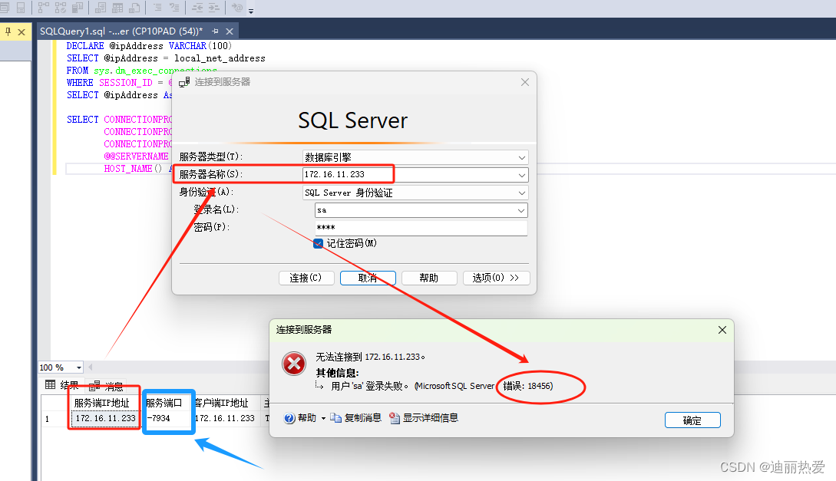The width and height of the screenshot is (836, 481).
Task: Click the copy message icon 复制消息
Action: pyautogui.click(x=336, y=418)
